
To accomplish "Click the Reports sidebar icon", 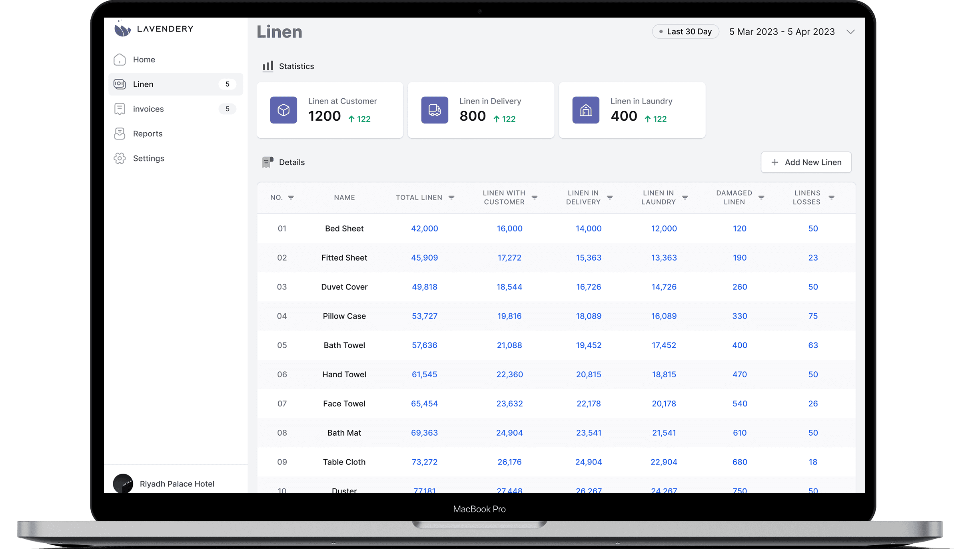I will pos(120,134).
